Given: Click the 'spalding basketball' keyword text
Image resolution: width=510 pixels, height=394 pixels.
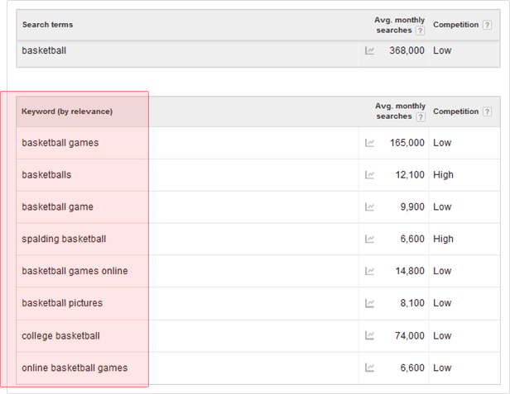Looking at the screenshot, I should pyautogui.click(x=64, y=240).
